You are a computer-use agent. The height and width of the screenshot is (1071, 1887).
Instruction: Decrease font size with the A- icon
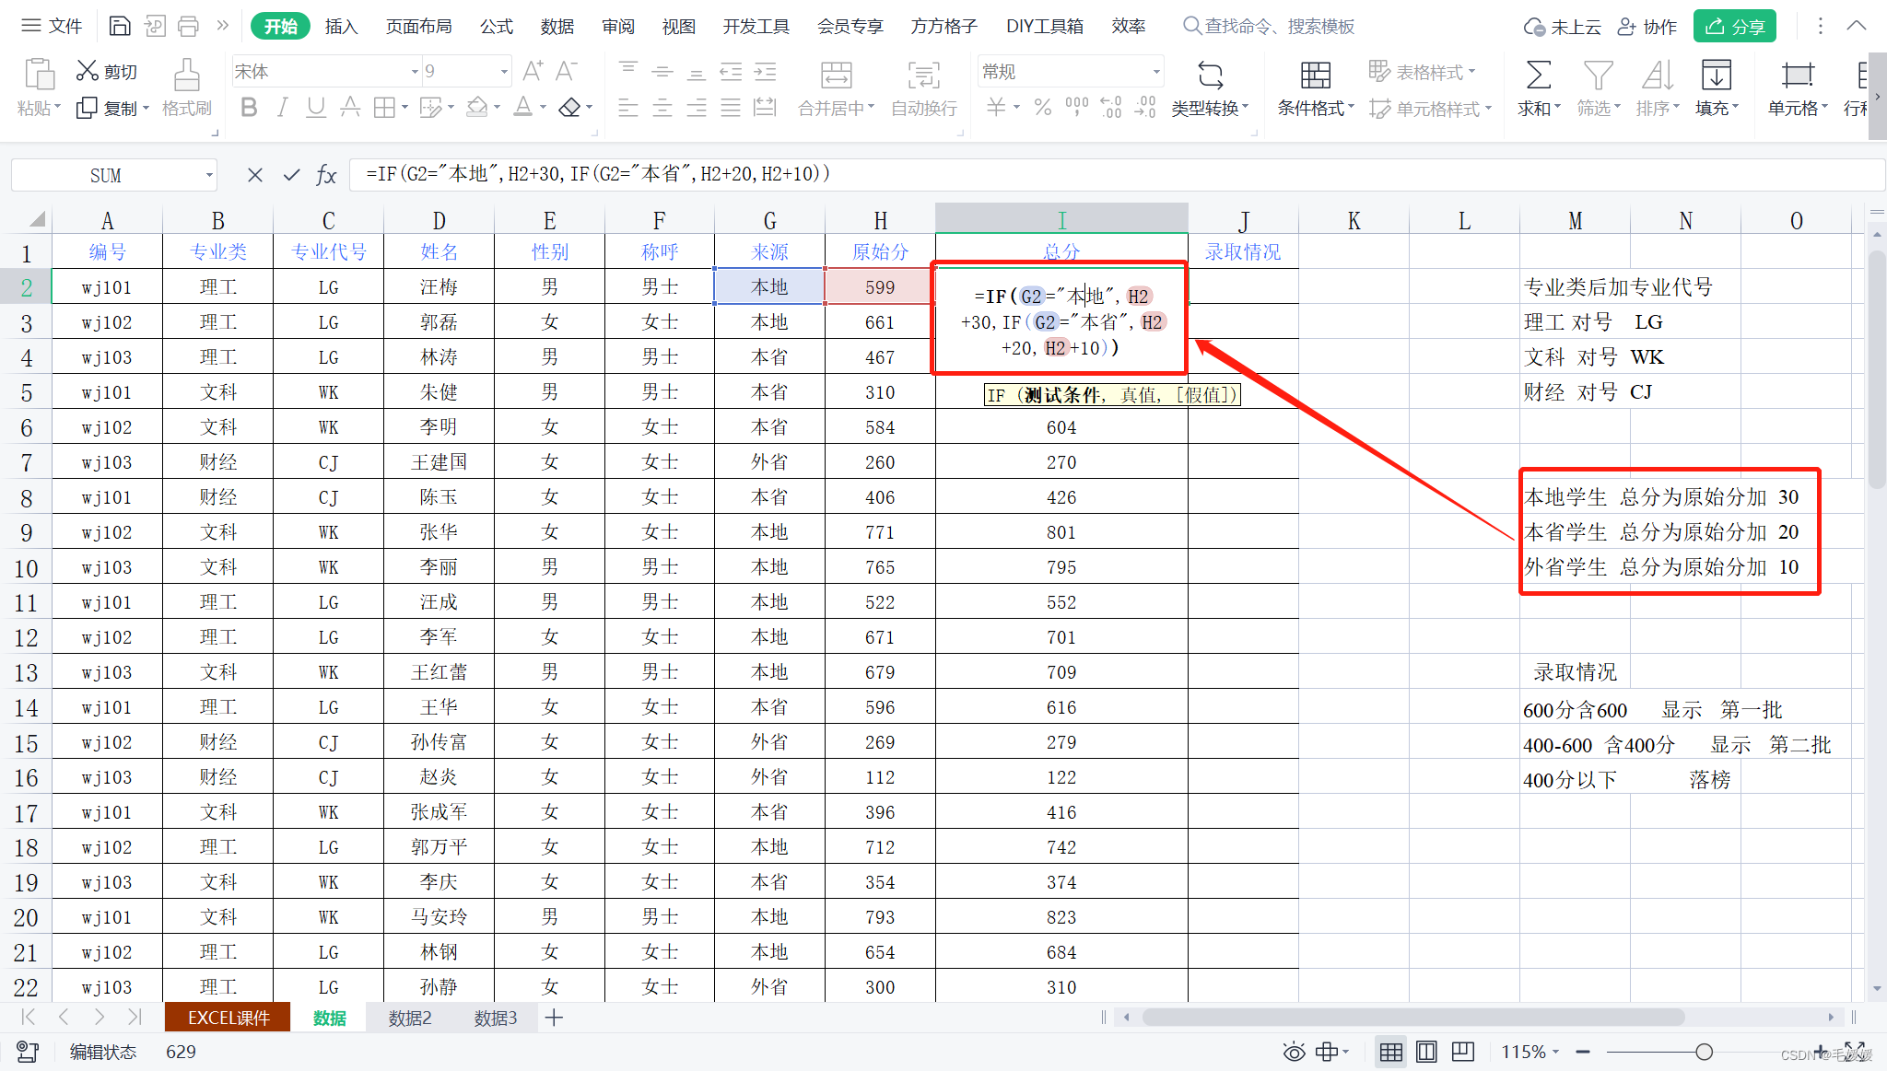click(x=567, y=71)
